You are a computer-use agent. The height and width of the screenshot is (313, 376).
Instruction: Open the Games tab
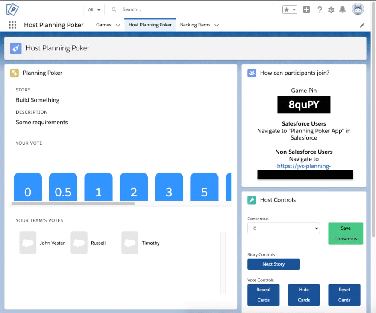[103, 25]
